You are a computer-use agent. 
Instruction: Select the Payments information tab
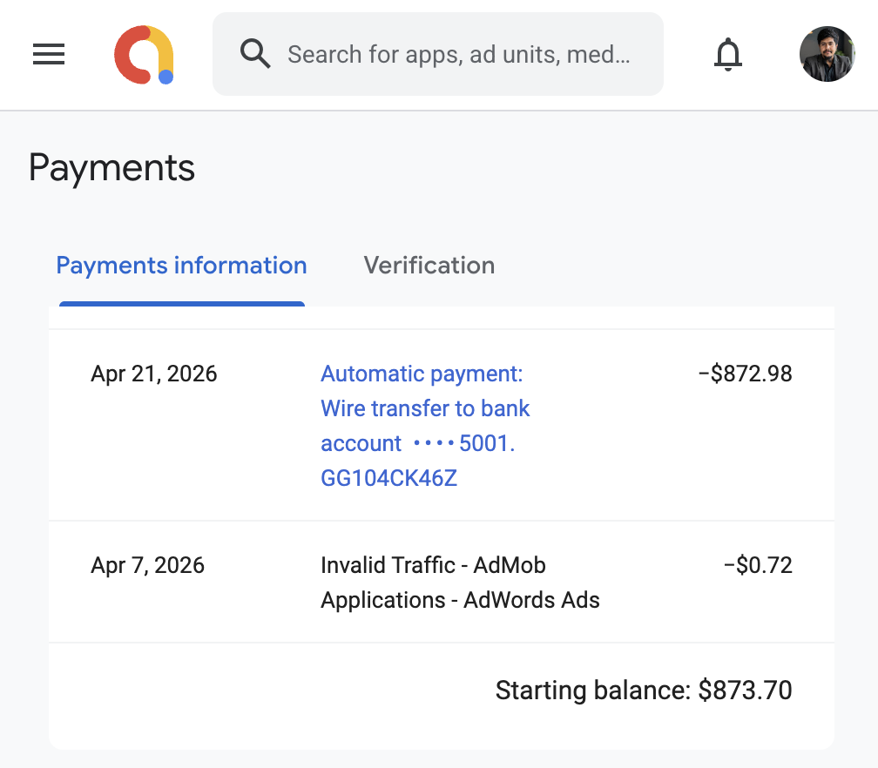click(181, 265)
